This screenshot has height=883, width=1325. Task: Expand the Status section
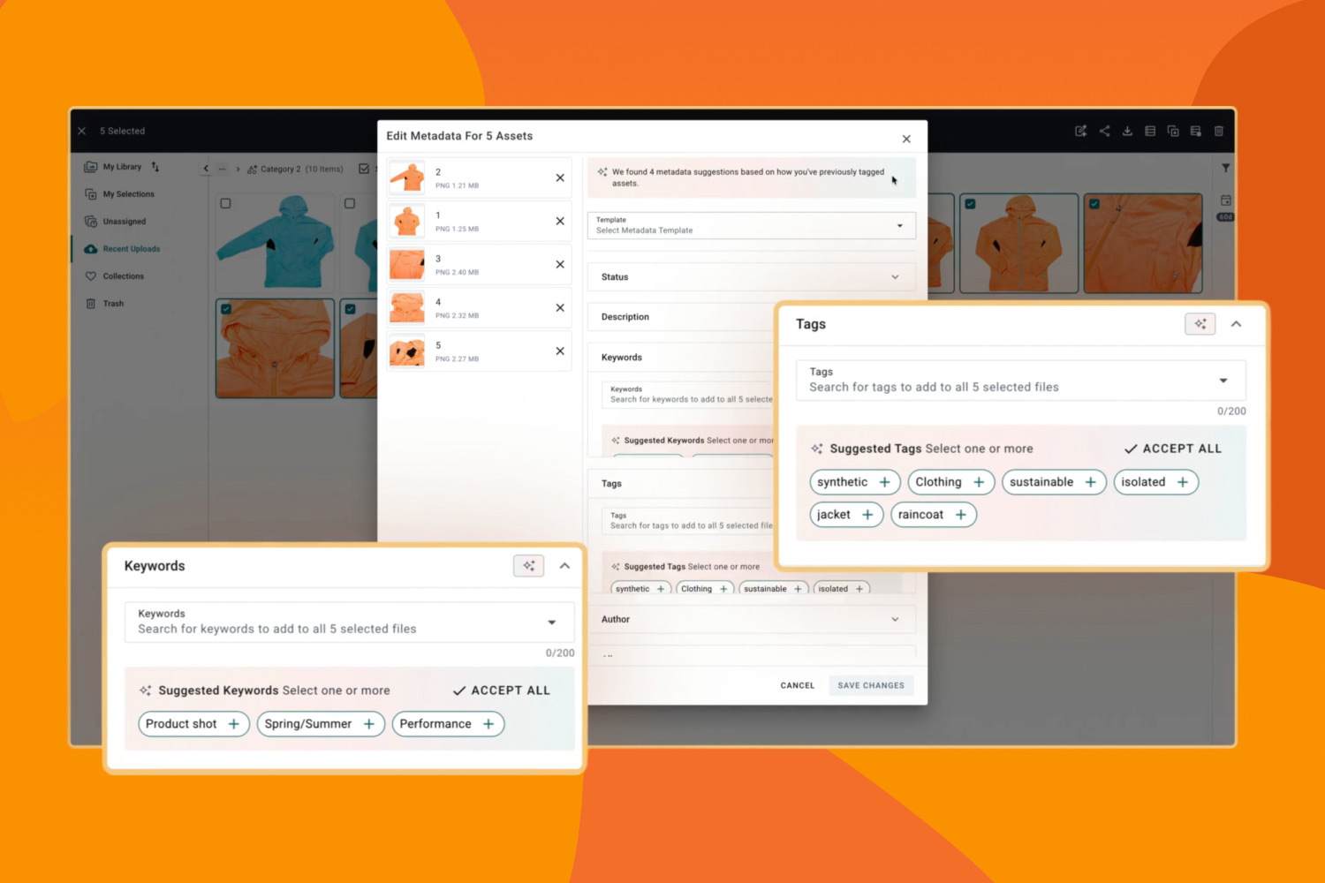coord(752,277)
